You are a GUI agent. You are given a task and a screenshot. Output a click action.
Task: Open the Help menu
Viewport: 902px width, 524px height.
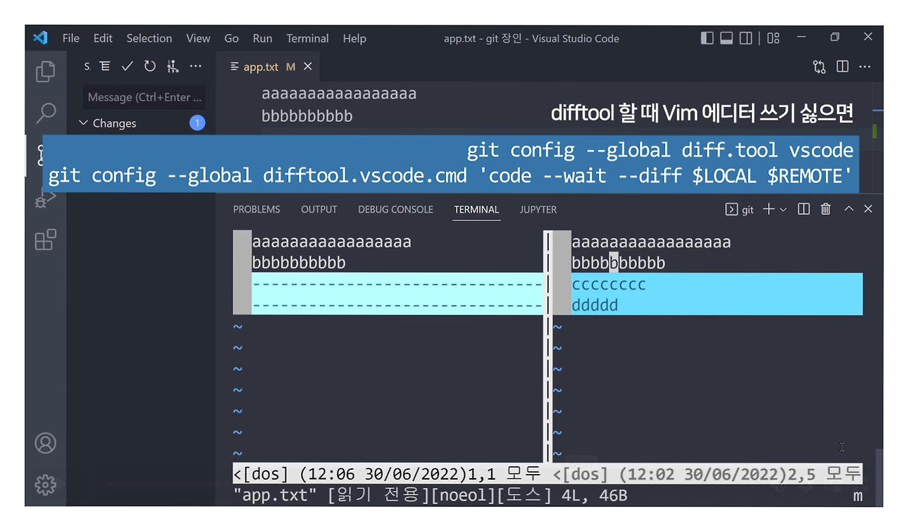354,38
